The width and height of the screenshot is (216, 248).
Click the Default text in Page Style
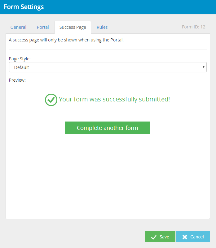tap(22, 67)
